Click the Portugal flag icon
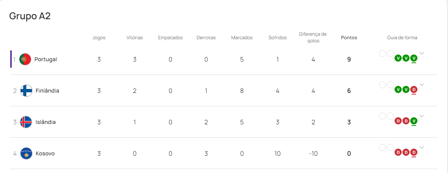 (x=25, y=59)
